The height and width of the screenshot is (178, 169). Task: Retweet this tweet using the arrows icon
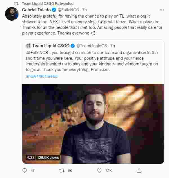[62, 171]
